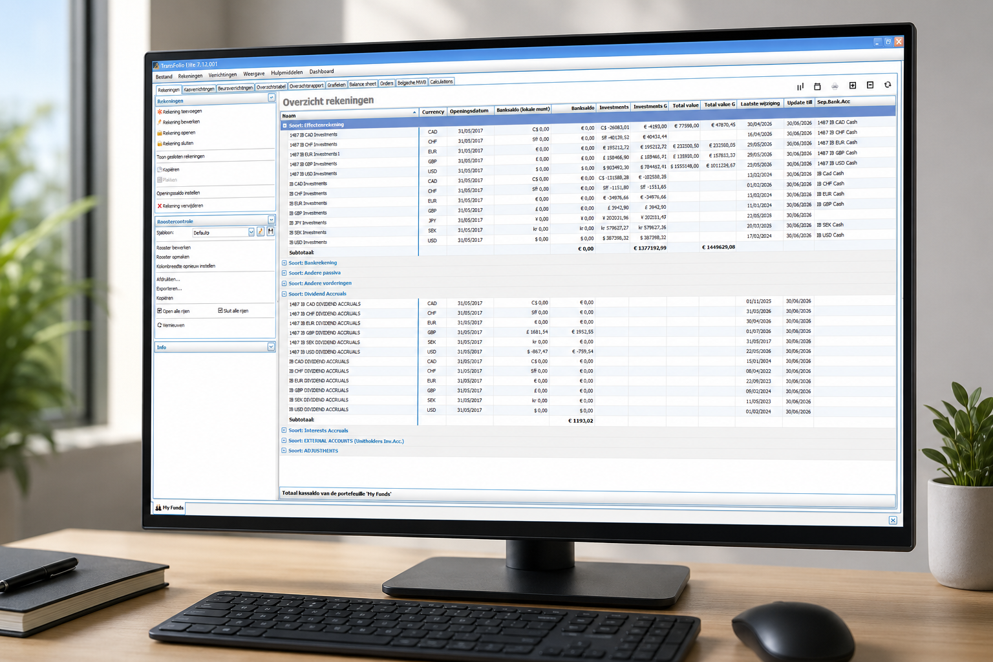This screenshot has width=993, height=662.
Task: Open the Verrichtingen menu
Action: [222, 75]
